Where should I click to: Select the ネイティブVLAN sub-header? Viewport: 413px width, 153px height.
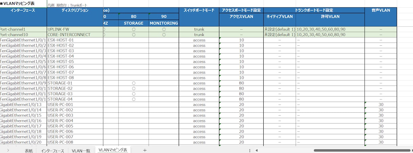279,20
